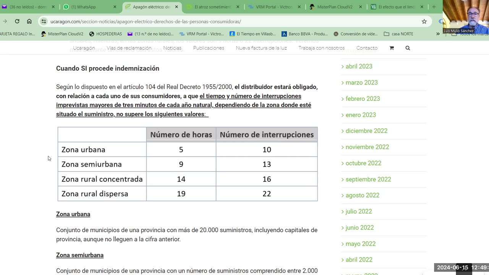Reload the page with the refresh icon
This screenshot has width=489, height=275.
[x=17, y=21]
